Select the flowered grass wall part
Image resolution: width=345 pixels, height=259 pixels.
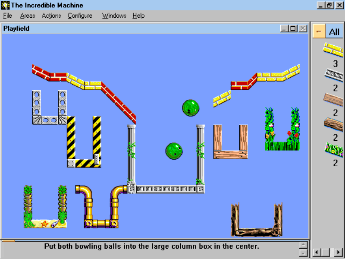coord(333,150)
